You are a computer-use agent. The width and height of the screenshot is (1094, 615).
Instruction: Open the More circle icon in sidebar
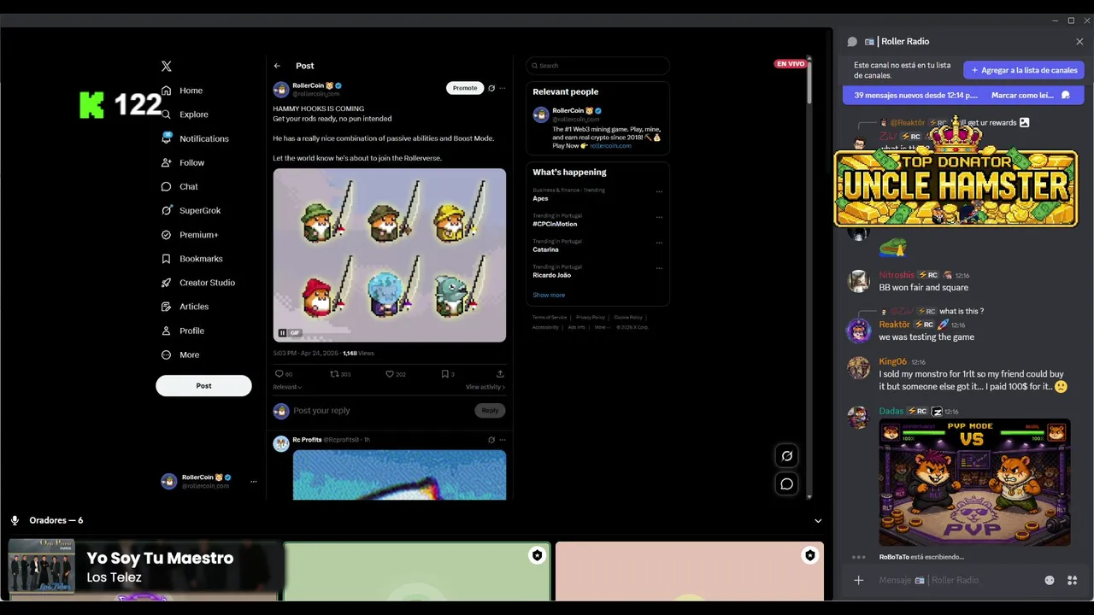[167, 354]
